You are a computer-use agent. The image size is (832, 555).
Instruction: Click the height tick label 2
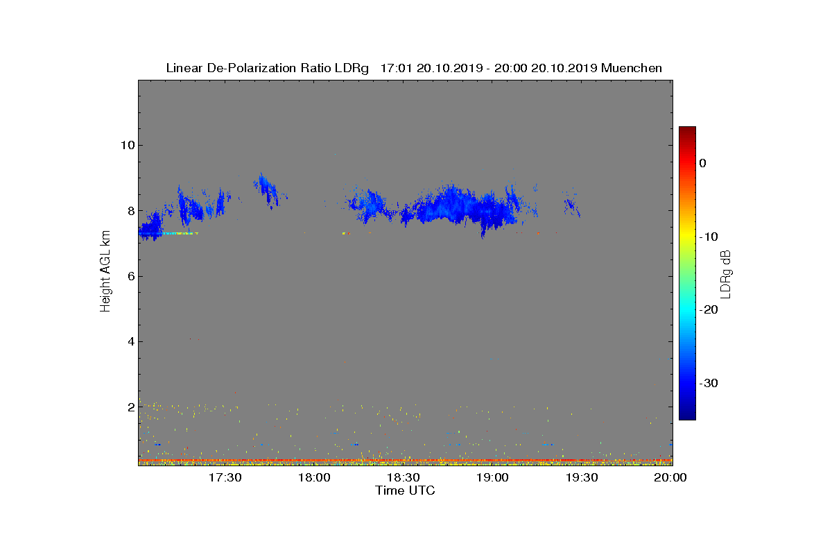point(130,407)
